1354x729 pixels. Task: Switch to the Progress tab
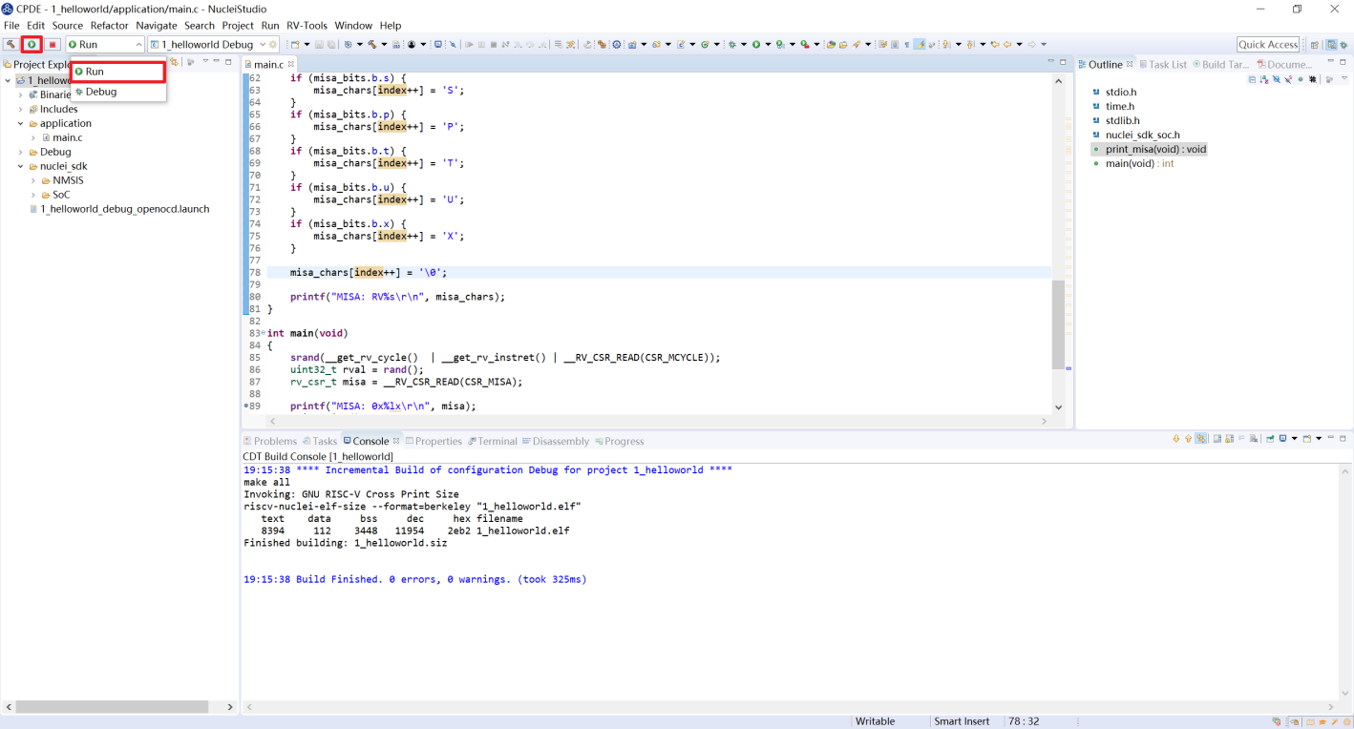(x=619, y=441)
